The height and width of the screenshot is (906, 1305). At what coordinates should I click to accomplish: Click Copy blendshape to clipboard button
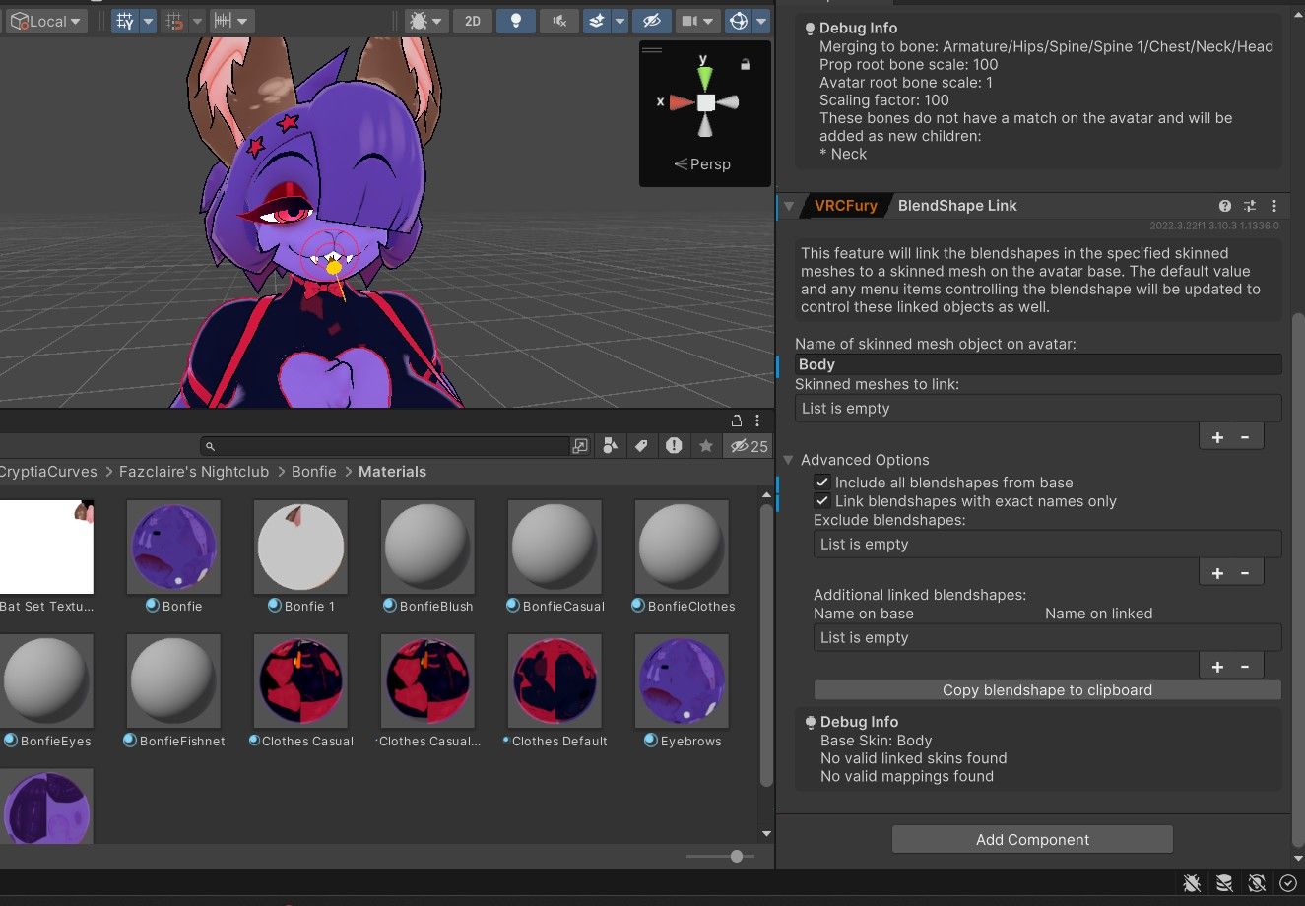click(1047, 690)
